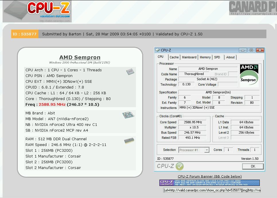Click the L1 Data value 64 KBytes
Viewport: 277px width, 198px height.
click(x=245, y=122)
